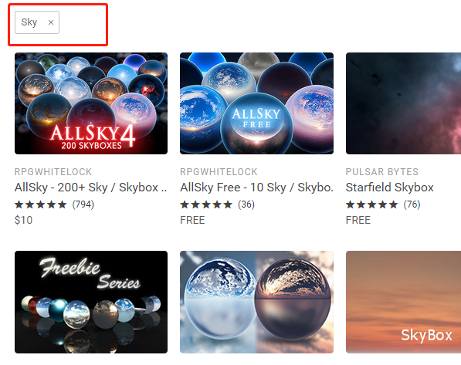Screen dimensions: 461x365
Task: Open the Starfield Skybox thumbnail image
Action: pyautogui.click(x=403, y=103)
